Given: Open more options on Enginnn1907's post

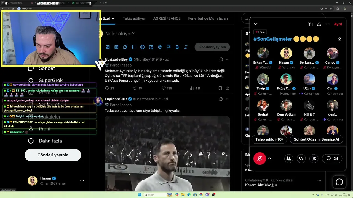Looking at the screenshot, I should coord(228,99).
